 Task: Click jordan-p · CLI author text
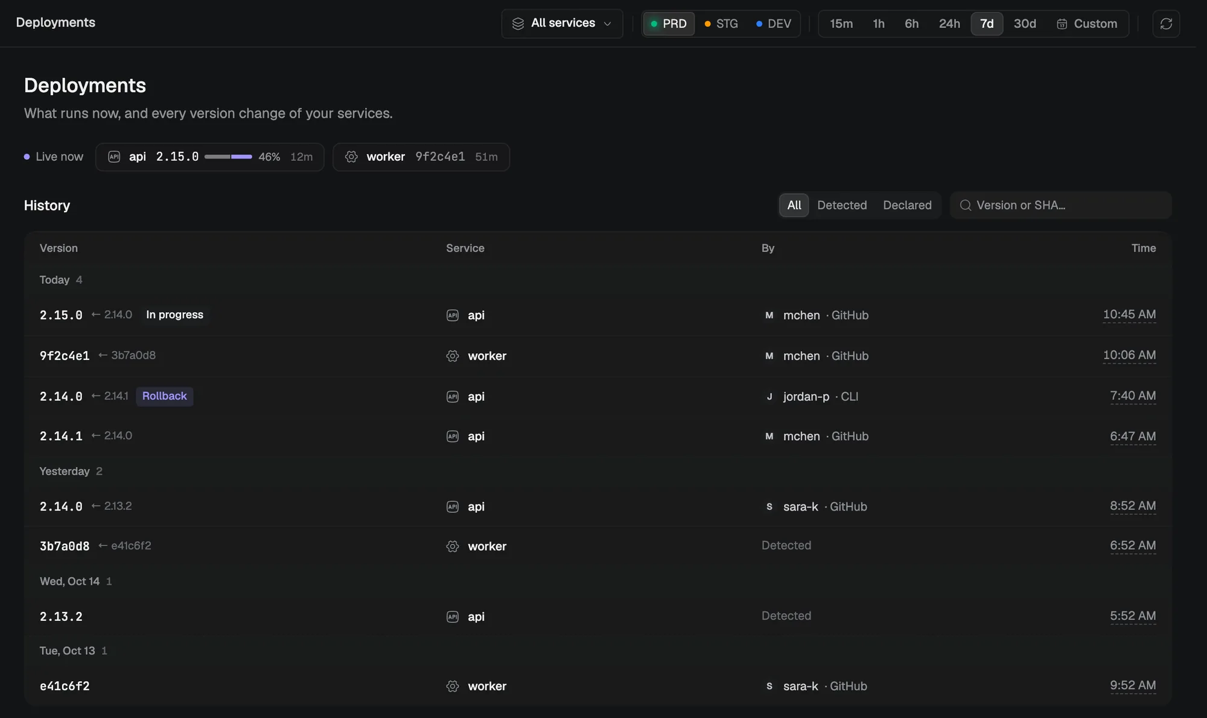pyautogui.click(x=820, y=397)
